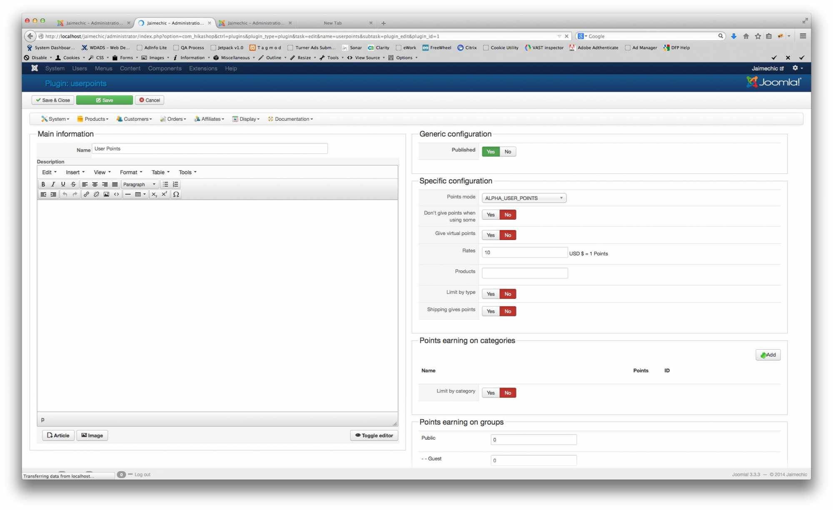This screenshot has height=510, width=833.
Task: Click the Toggle editor button
Action: (374, 435)
